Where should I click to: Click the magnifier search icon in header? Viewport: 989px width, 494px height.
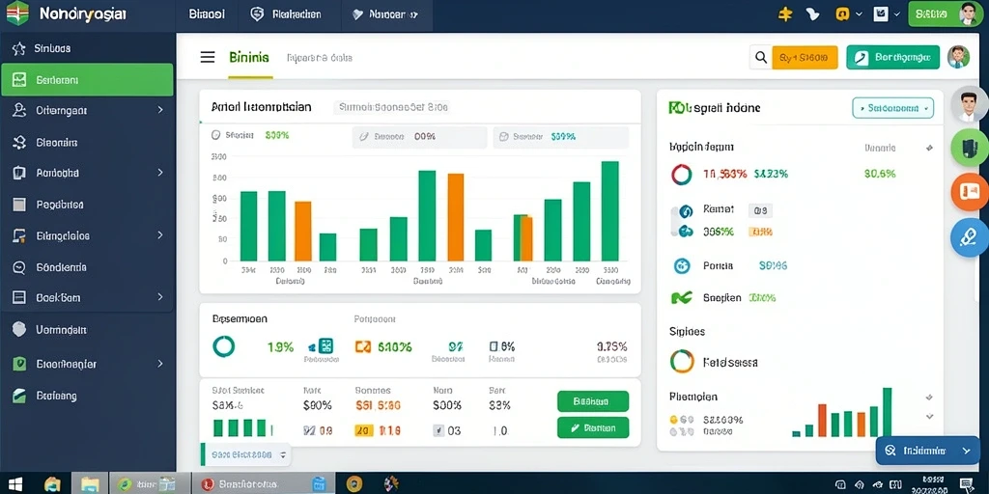[761, 57]
